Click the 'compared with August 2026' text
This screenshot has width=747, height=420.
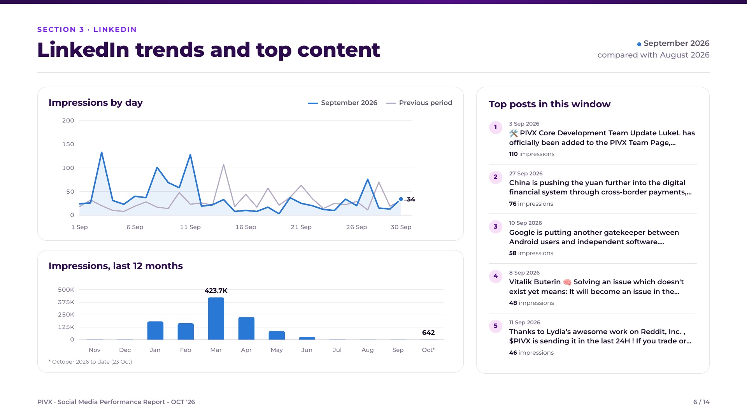(x=654, y=55)
